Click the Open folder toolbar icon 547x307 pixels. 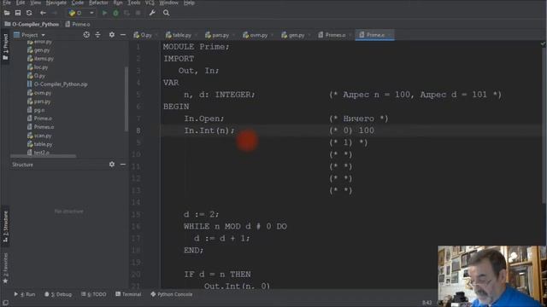(x=7, y=13)
